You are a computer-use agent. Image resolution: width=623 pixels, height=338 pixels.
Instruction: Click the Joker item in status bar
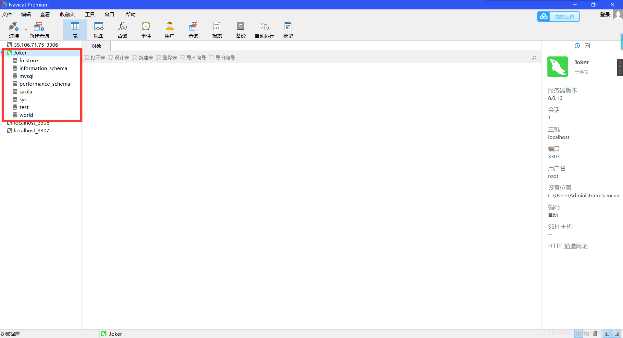coord(112,334)
